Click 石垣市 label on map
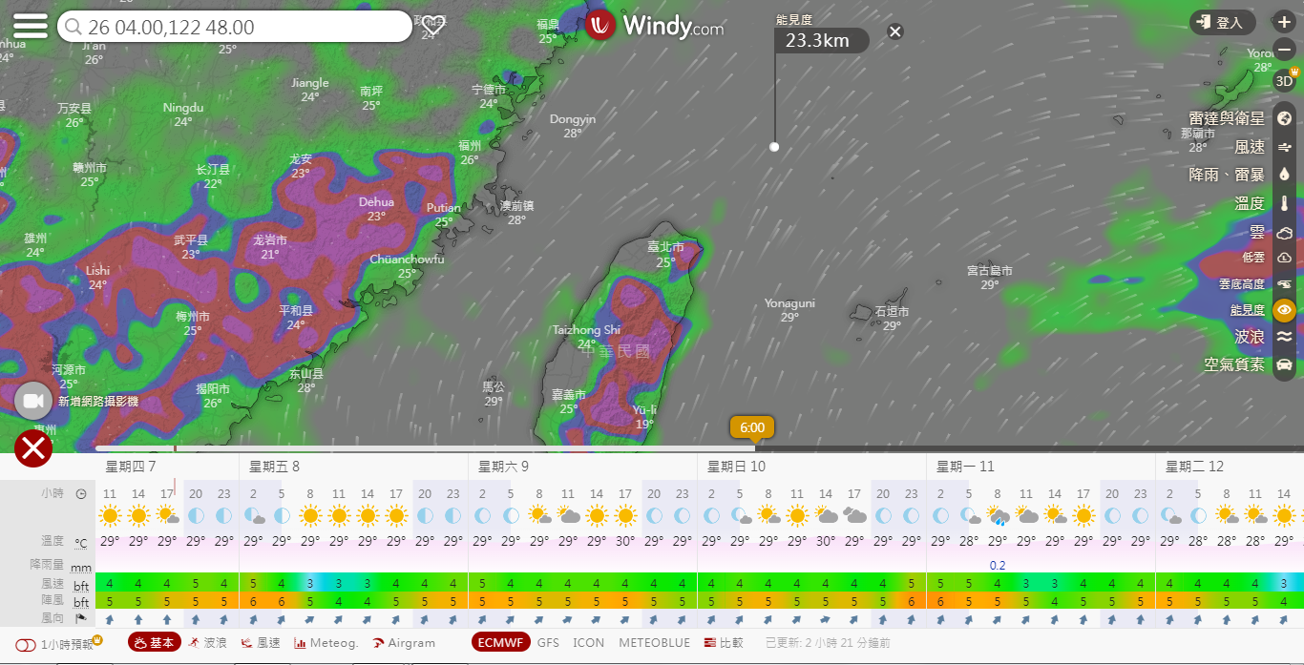 [x=892, y=312]
